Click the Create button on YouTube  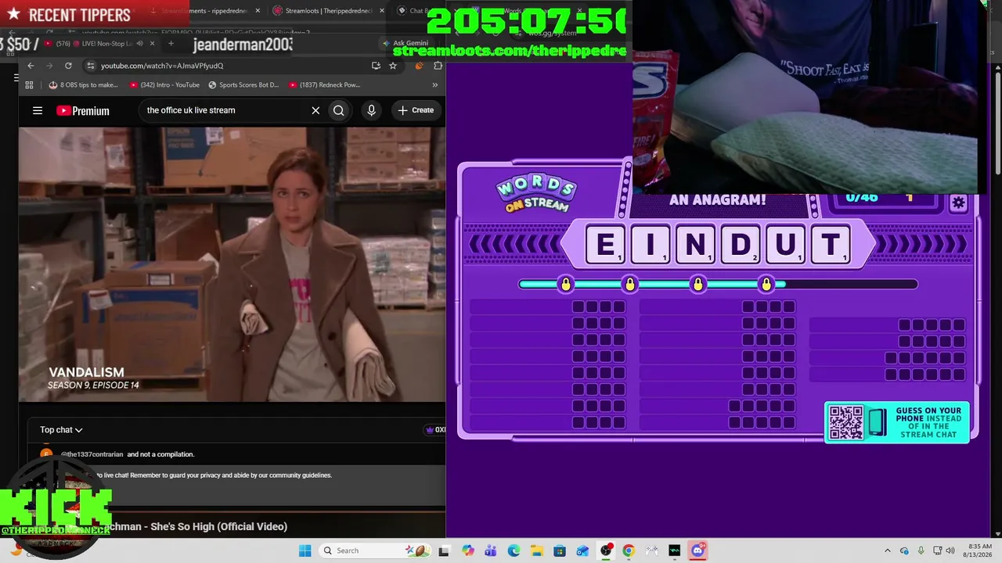click(x=416, y=110)
